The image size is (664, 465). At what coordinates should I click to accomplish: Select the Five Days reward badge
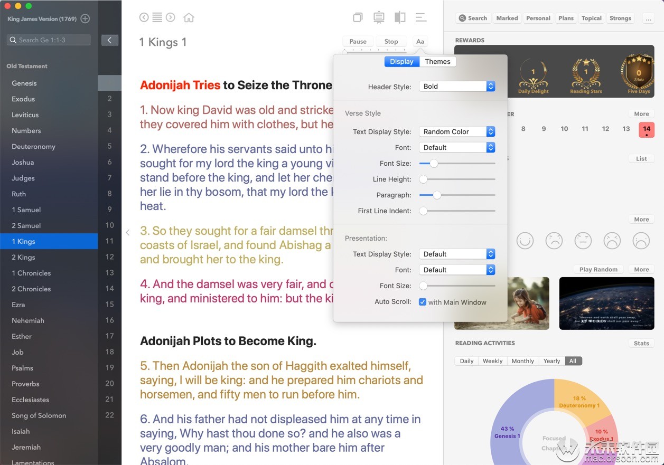point(639,74)
